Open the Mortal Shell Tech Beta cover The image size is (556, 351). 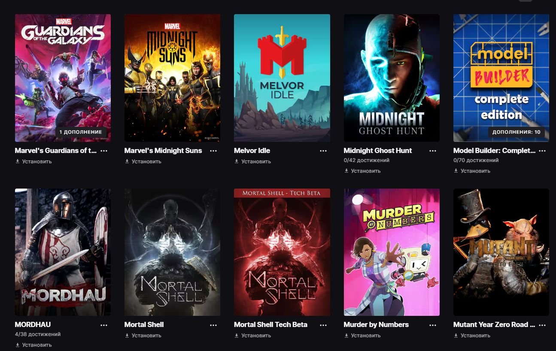pos(282,252)
